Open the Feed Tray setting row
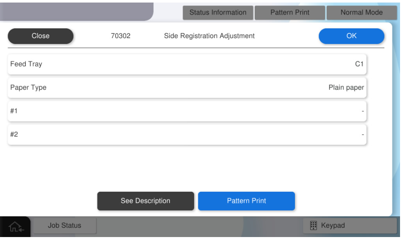 (x=187, y=64)
